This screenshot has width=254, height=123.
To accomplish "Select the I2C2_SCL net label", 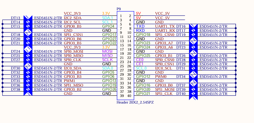I will click(72, 22).
